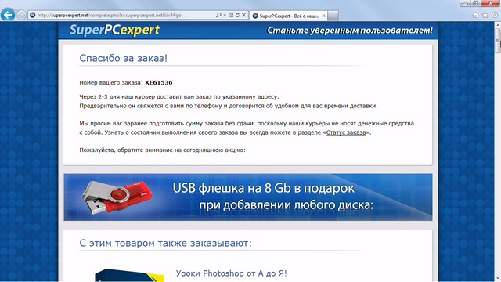Open the address bar dropdown arrow
The height and width of the screenshot is (282, 501).
coord(225,15)
